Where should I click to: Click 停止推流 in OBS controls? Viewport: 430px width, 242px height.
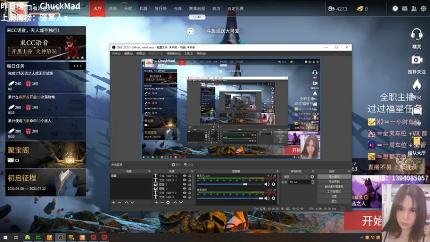tap(334, 177)
